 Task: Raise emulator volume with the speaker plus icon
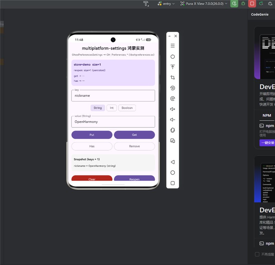[x=173, y=109]
